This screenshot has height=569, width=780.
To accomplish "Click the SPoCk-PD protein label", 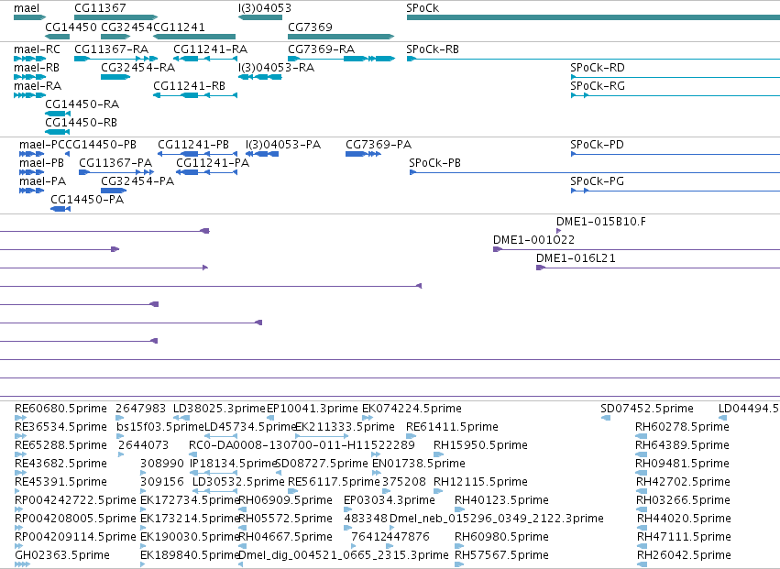I will coord(597,145).
